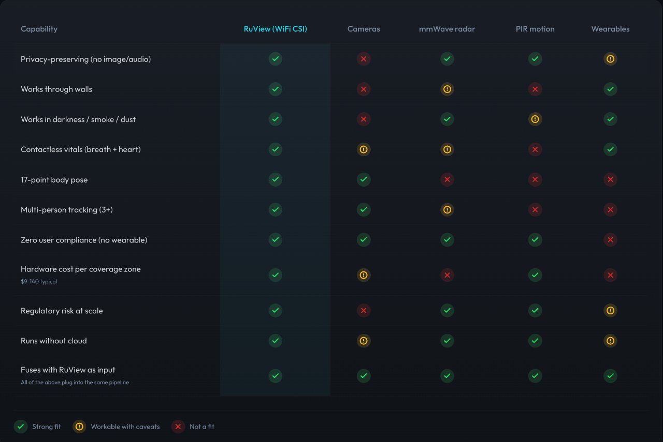Screen dimensions: 663x442
Task: Click the "Strong fit" legend text
Action: coord(47,426)
